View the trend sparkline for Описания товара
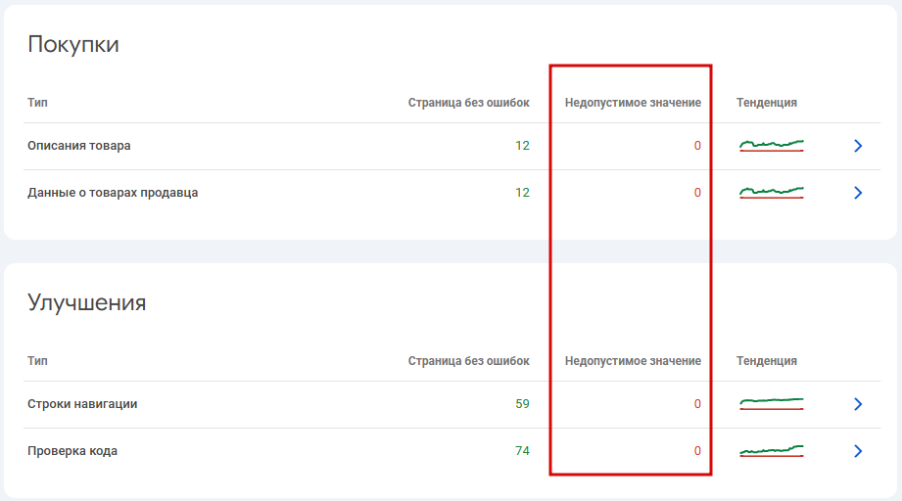 (x=772, y=146)
